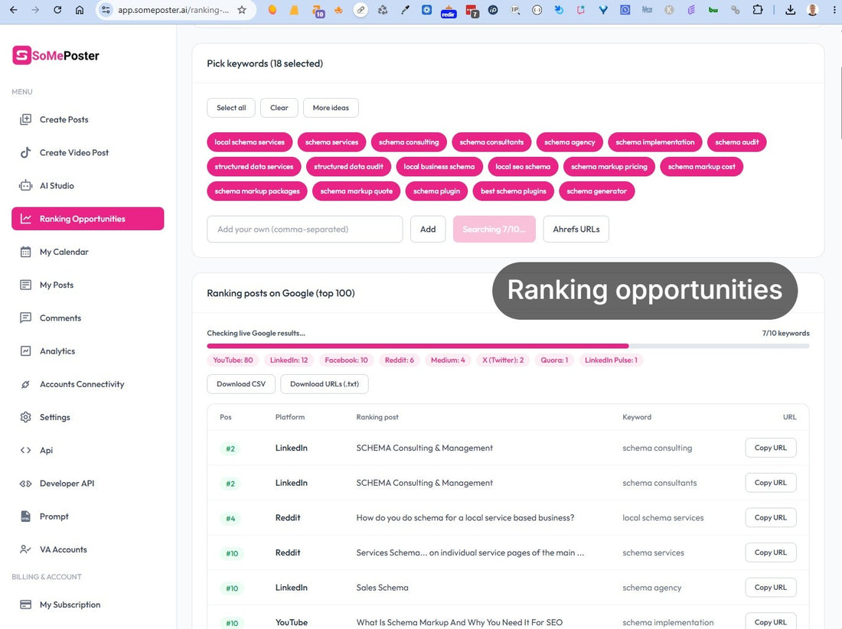Open Create Video Post page
842x629 pixels.
(x=74, y=152)
